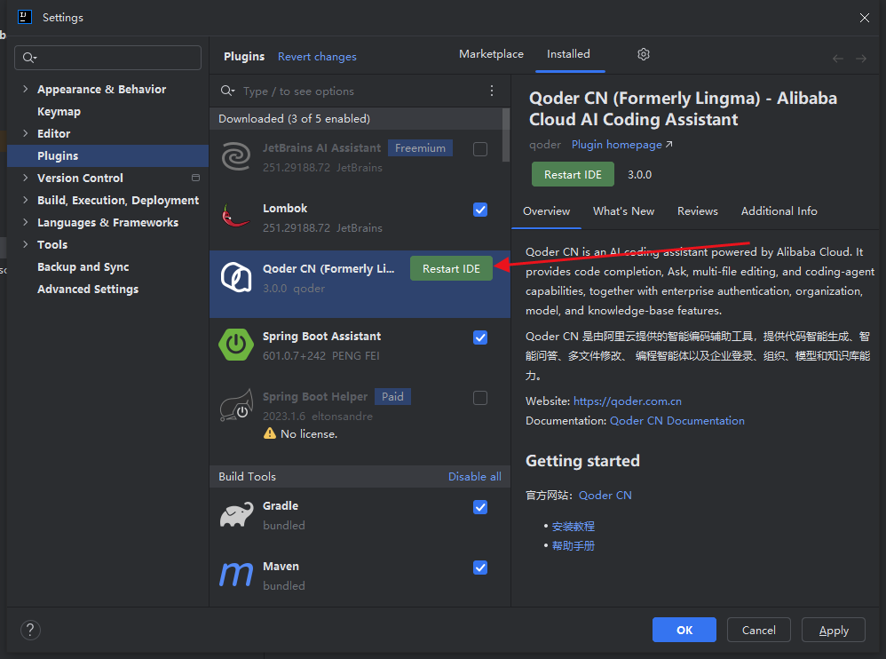This screenshot has width=886, height=659.
Task: Open the help question mark button
Action: (x=30, y=630)
